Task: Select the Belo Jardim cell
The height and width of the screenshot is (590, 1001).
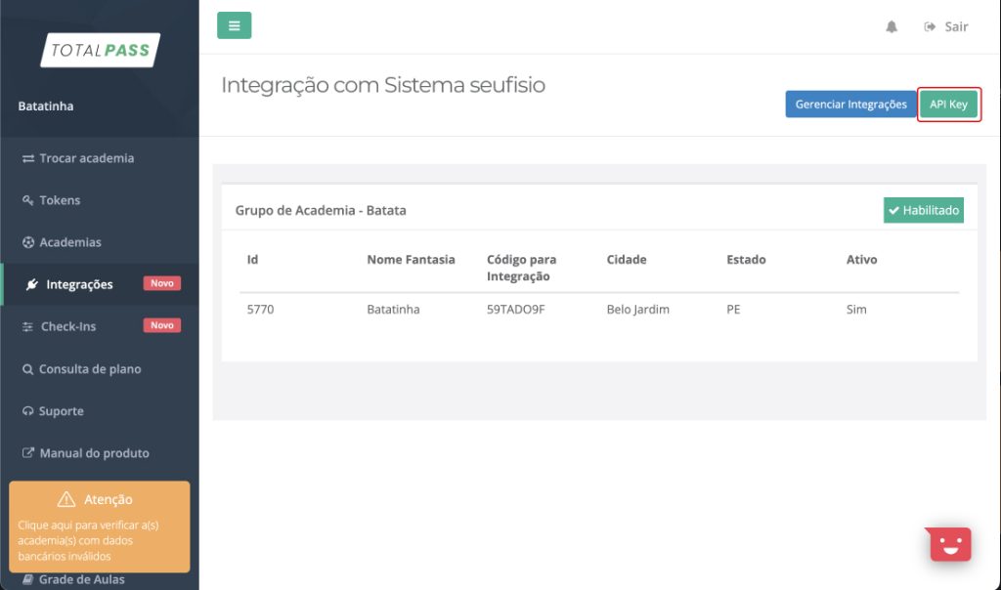Action: (637, 310)
